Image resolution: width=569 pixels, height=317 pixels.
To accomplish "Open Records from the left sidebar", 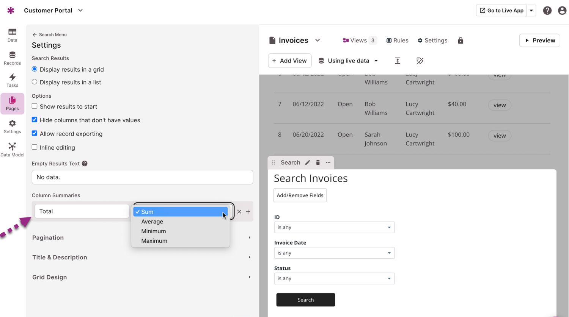I will 12,58.
